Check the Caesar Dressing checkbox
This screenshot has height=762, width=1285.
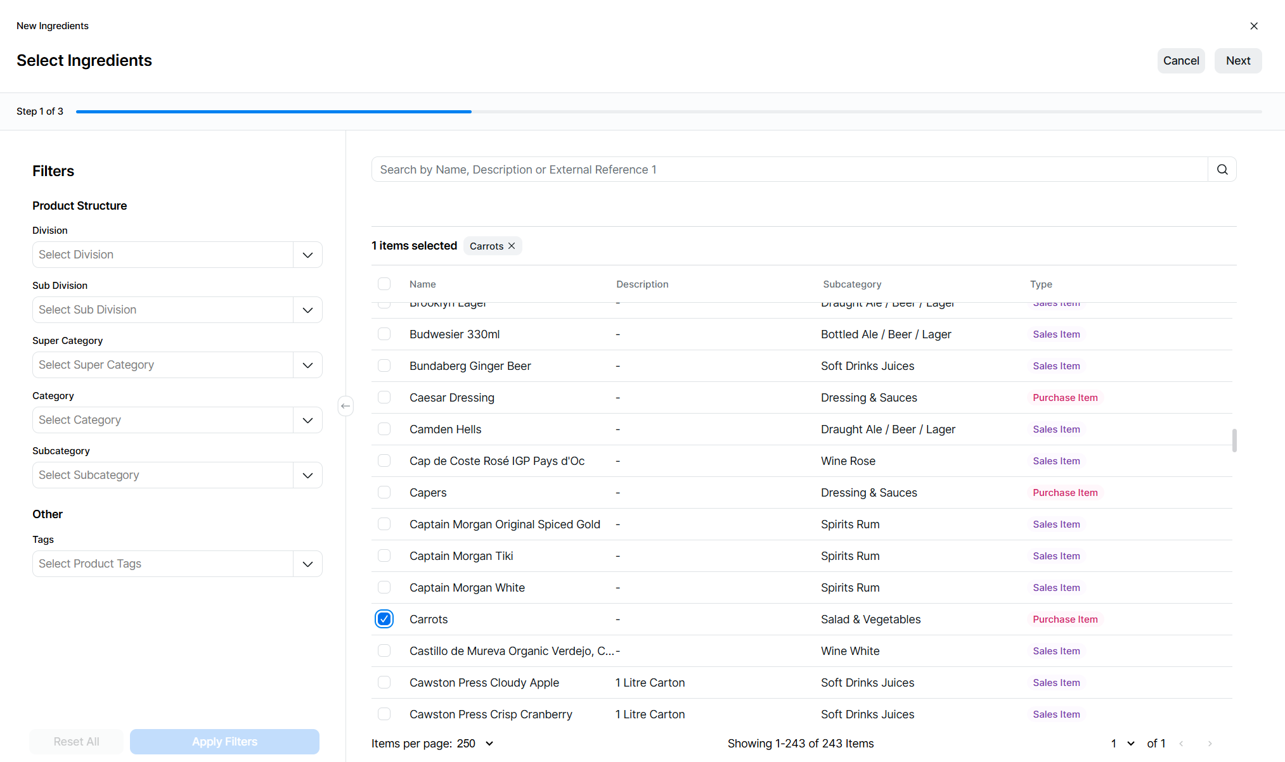click(384, 397)
